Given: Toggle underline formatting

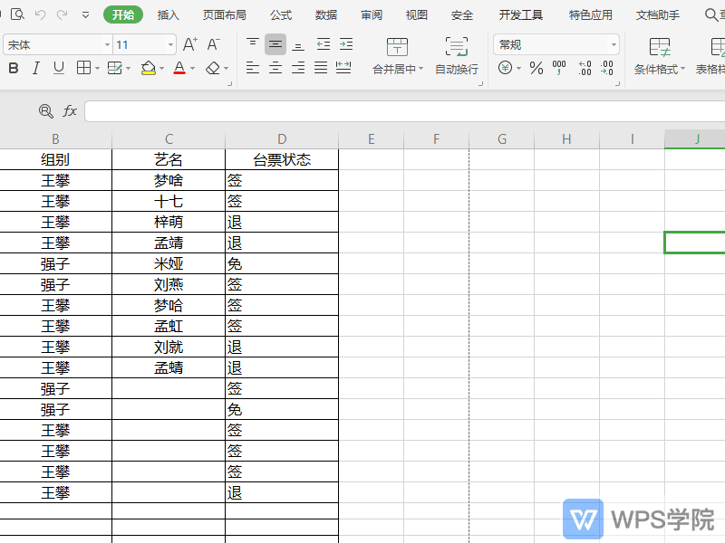Looking at the screenshot, I should [x=57, y=69].
